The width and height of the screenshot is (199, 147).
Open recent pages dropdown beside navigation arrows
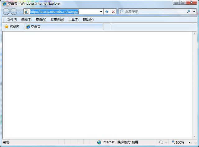click(x=20, y=12)
